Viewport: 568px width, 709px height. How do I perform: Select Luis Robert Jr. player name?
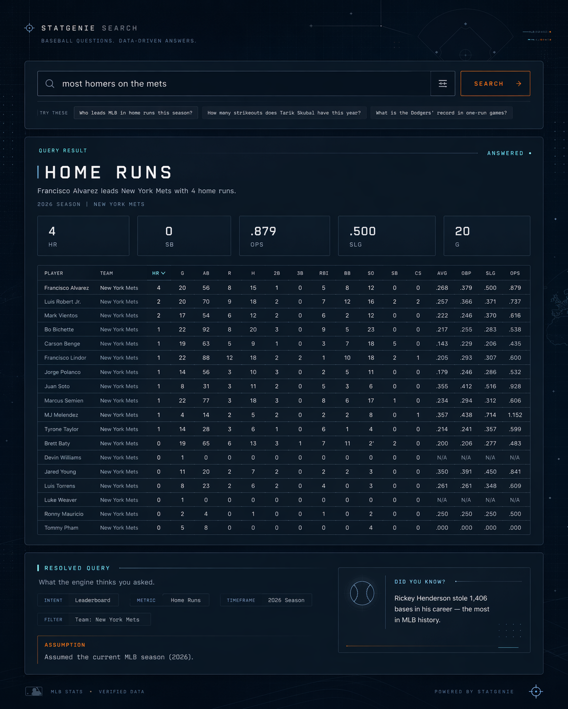tap(62, 301)
